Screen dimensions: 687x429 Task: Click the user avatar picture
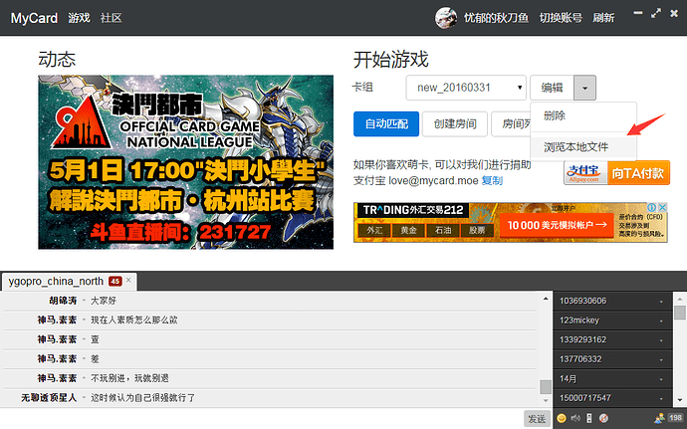click(447, 17)
